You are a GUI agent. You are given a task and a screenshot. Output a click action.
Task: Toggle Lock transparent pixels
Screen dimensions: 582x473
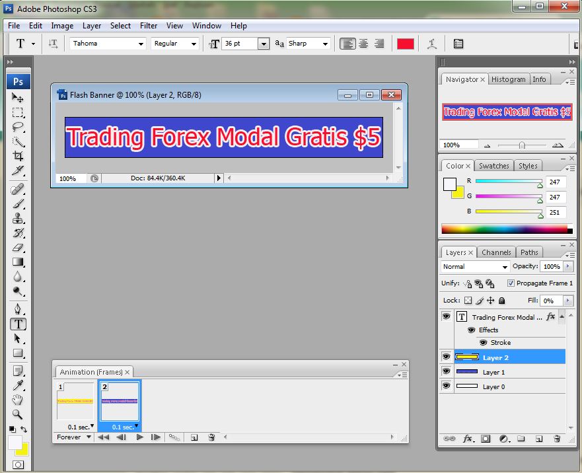click(x=468, y=301)
